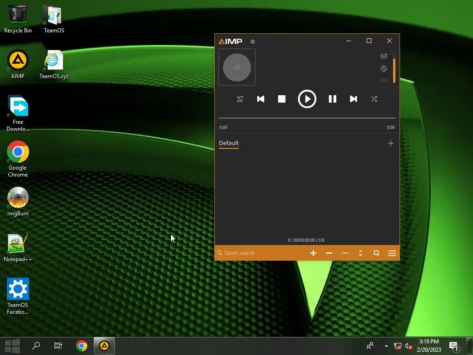Open taskbar search
Screen dimensions: 473x355
tap(36, 346)
